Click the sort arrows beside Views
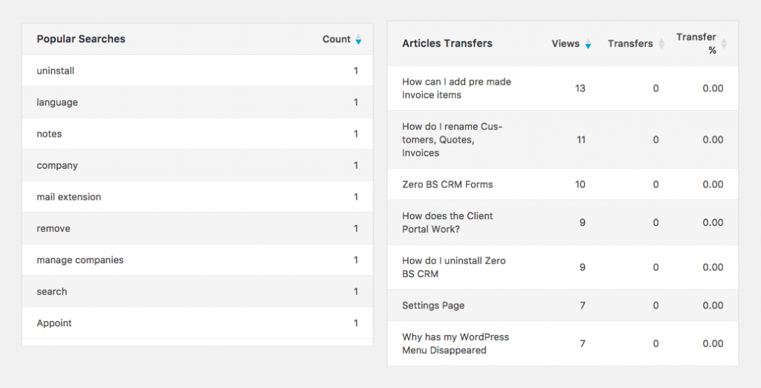The image size is (761, 388). tap(588, 44)
